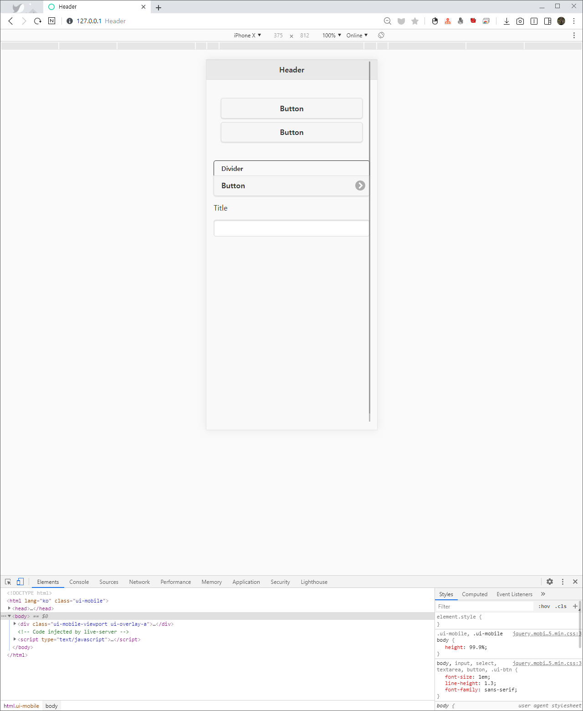583x711 pixels.
Task: Open the Event Listeners tab
Action: tap(515, 594)
